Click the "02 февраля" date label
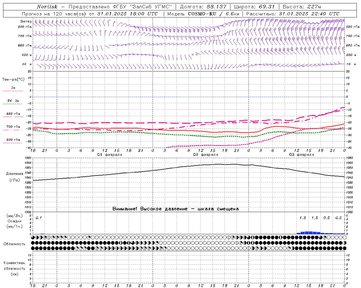Image resolution: width=361 pixels, height=288 pixels. (206, 155)
